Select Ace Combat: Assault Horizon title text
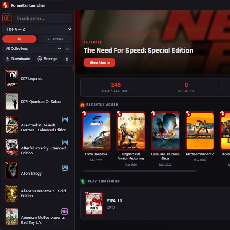230x230 pixels. click(44, 128)
